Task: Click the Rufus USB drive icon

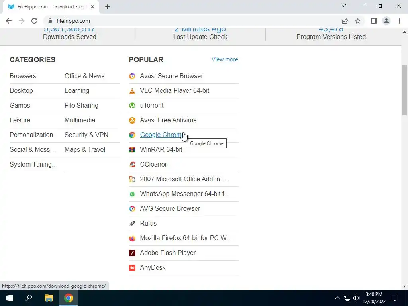Action: pyautogui.click(x=132, y=223)
